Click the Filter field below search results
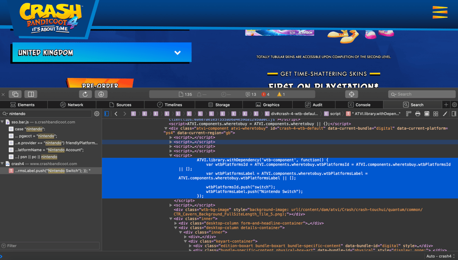Image resolution: width=458 pixels, height=260 pixels. [x=50, y=246]
